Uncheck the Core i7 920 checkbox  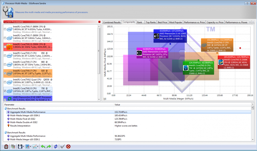(x=5, y=73)
